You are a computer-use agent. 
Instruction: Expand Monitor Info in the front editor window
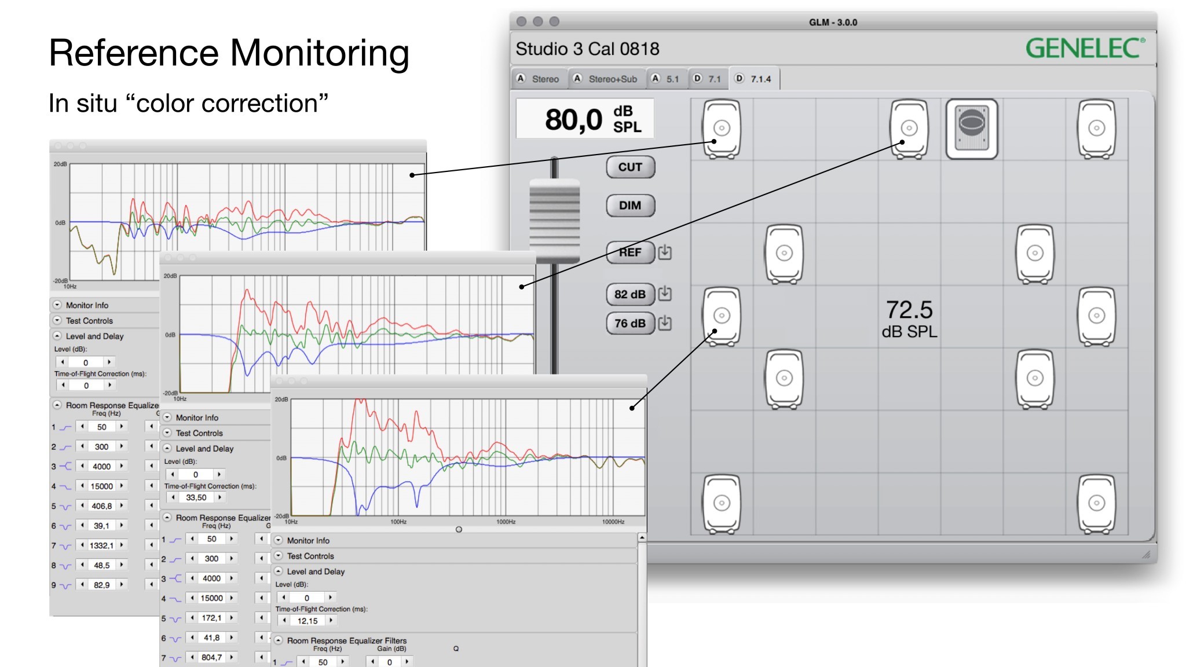pyautogui.click(x=279, y=540)
